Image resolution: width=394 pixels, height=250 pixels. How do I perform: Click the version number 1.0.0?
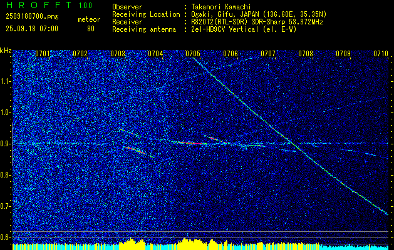(x=85, y=6)
